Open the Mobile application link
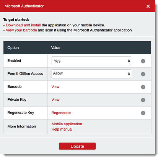This screenshot has height=157, width=158. [x=67, y=124]
